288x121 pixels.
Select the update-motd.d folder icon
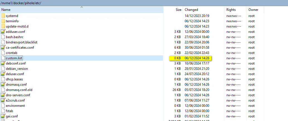3,26
